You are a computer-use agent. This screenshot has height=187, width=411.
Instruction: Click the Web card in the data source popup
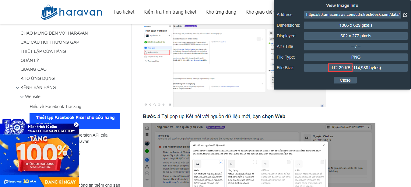[209, 173]
